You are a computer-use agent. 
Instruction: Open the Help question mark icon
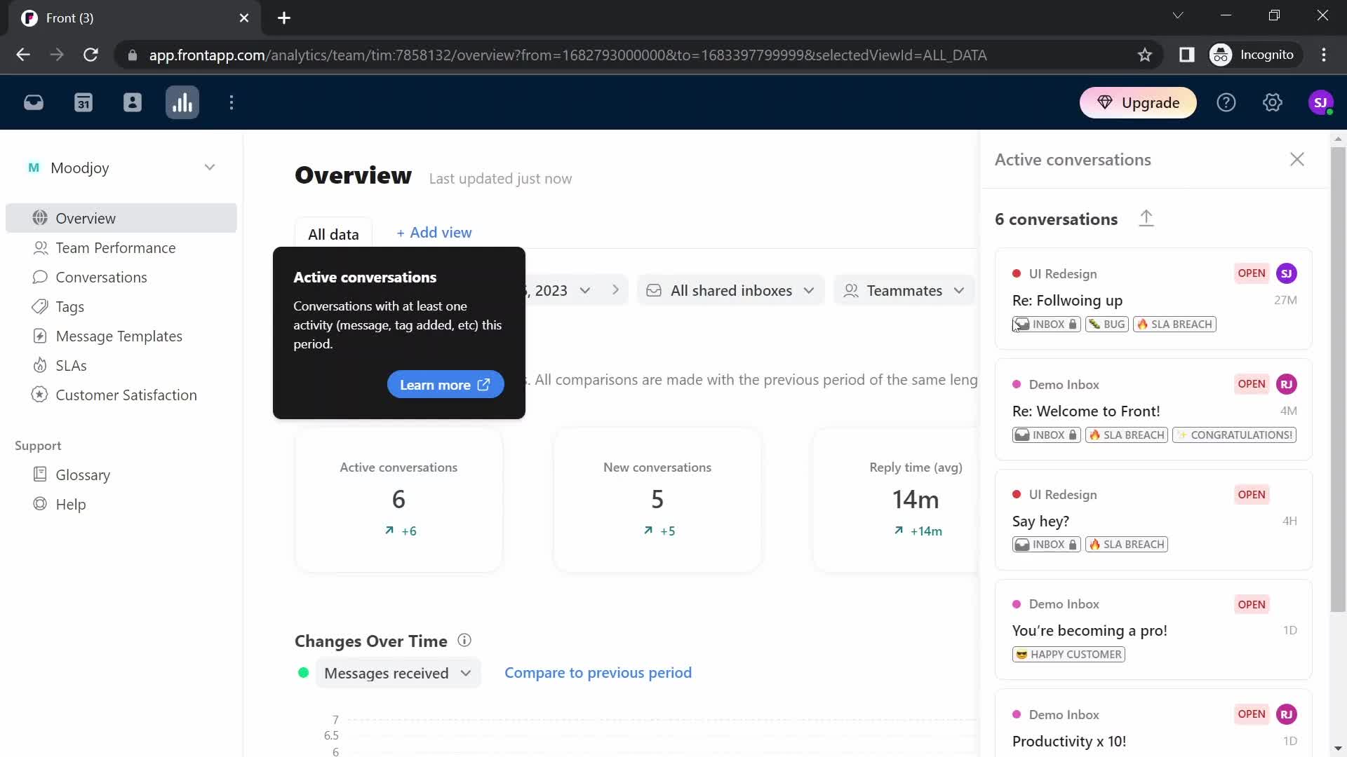point(1226,103)
